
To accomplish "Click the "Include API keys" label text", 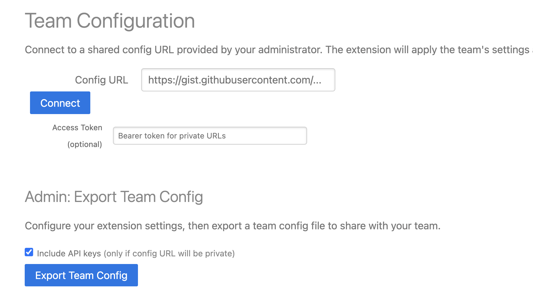I will 69,253.
